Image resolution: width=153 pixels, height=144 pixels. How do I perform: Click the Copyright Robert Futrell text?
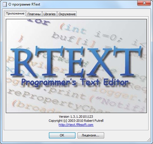click(x=76, y=121)
